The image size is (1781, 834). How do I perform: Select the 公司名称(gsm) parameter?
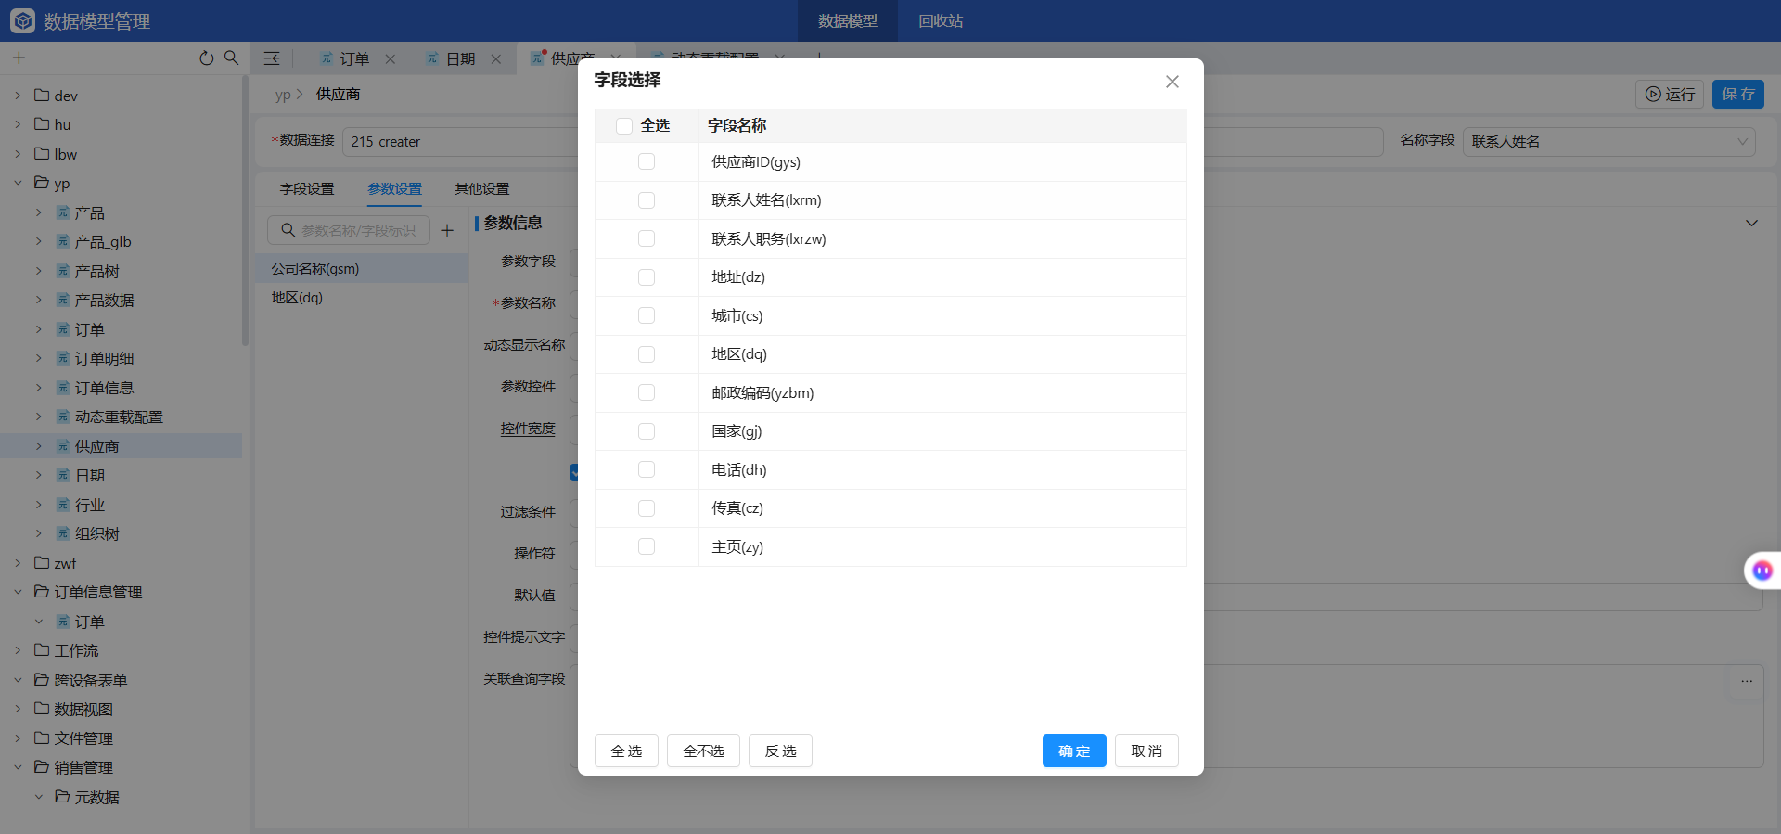click(x=362, y=268)
